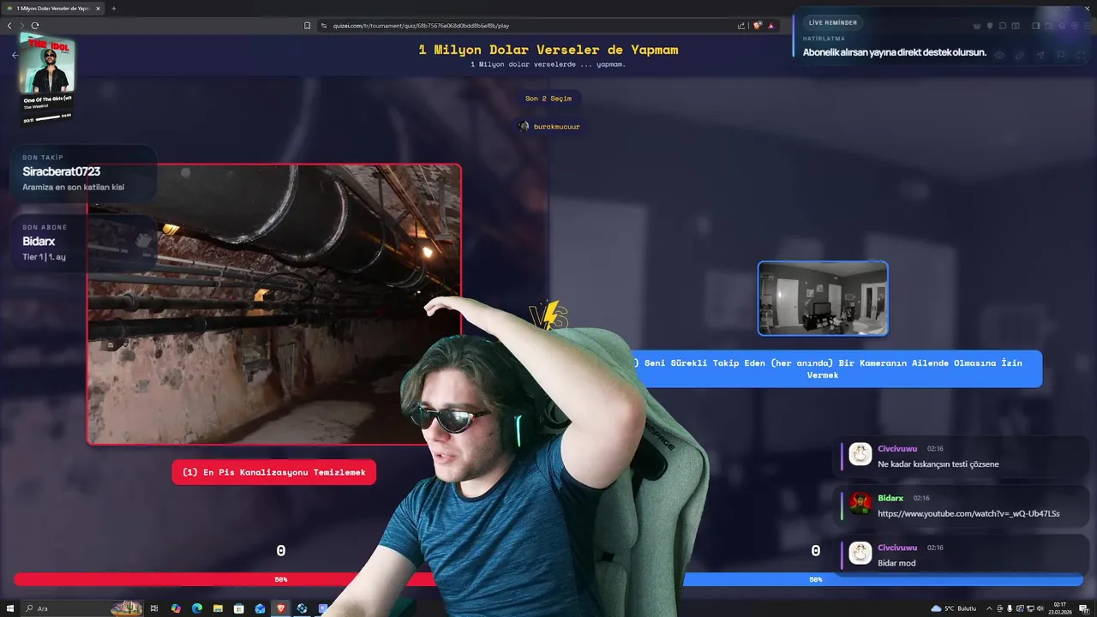Open the Brave VPN shield icon
This screenshot has height=617, width=1097.
pyautogui.click(x=1073, y=26)
